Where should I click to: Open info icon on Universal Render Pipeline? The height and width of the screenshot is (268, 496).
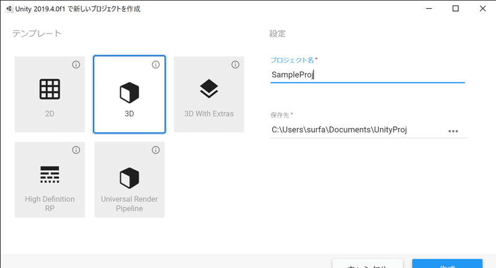tap(156, 150)
